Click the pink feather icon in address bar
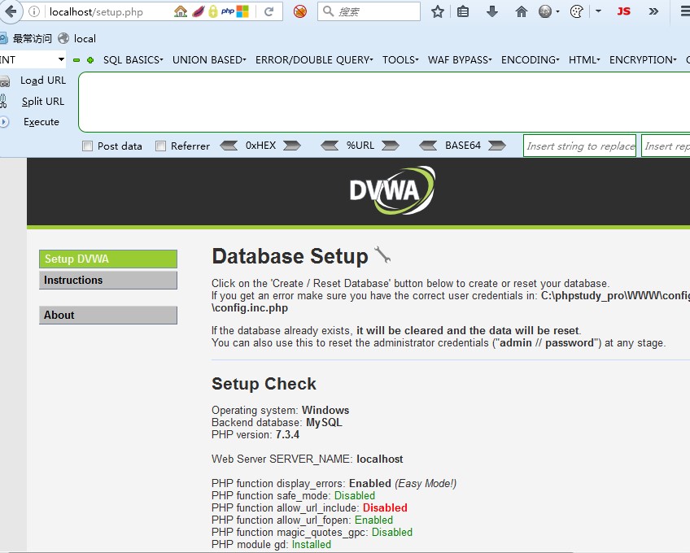This screenshot has height=553, width=690. tap(199, 11)
